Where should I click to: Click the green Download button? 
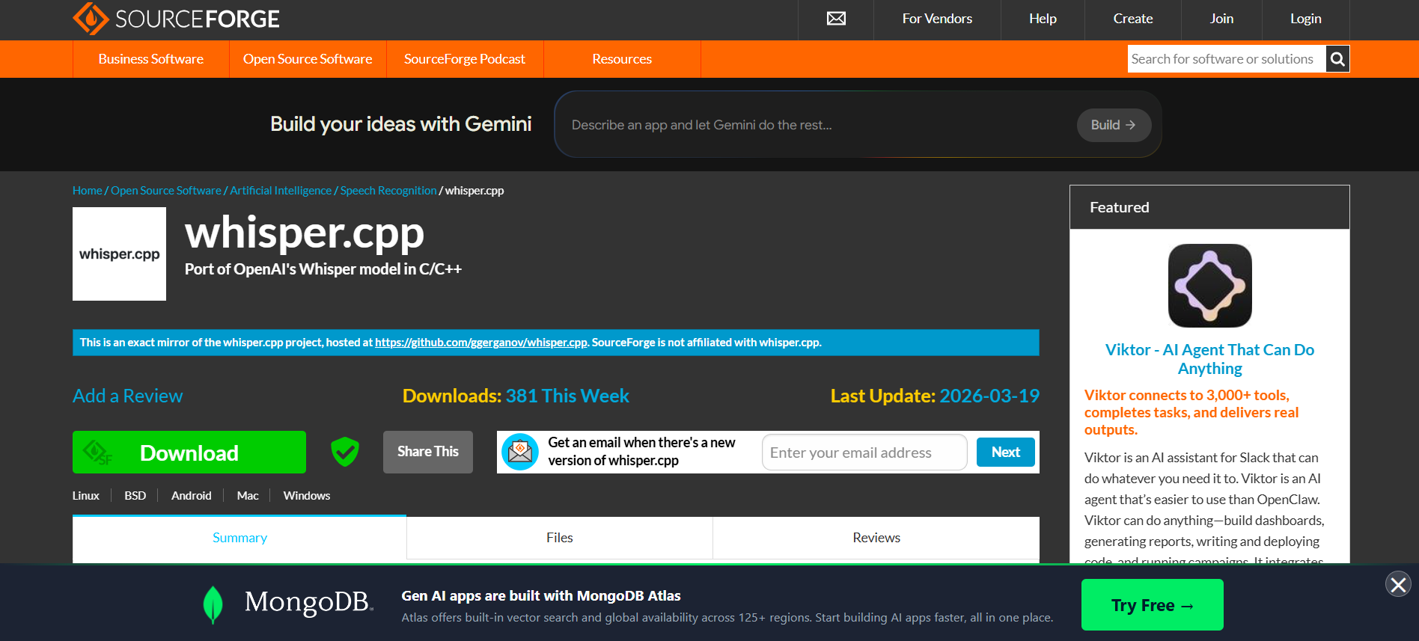189,452
